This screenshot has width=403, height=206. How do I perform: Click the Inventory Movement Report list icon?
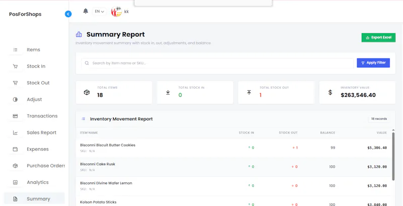[83, 119]
